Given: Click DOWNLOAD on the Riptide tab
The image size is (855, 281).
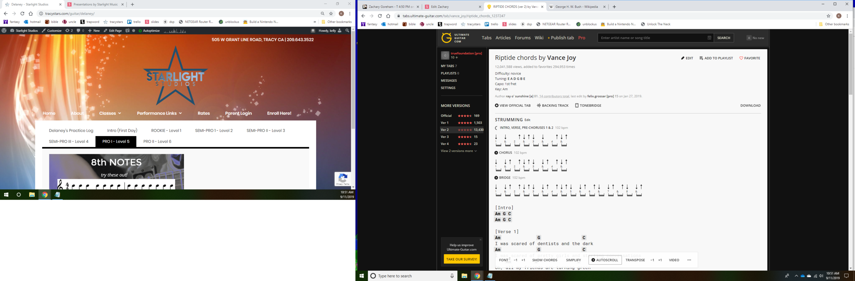Looking at the screenshot, I should click(x=750, y=106).
